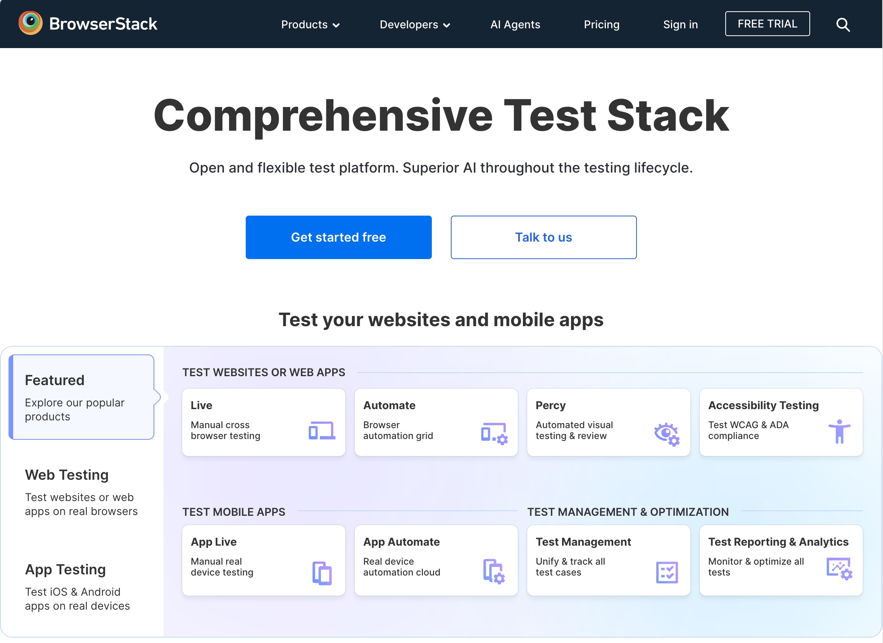The height and width of the screenshot is (643, 883).
Task: Open the AI Agents page
Action: point(515,24)
